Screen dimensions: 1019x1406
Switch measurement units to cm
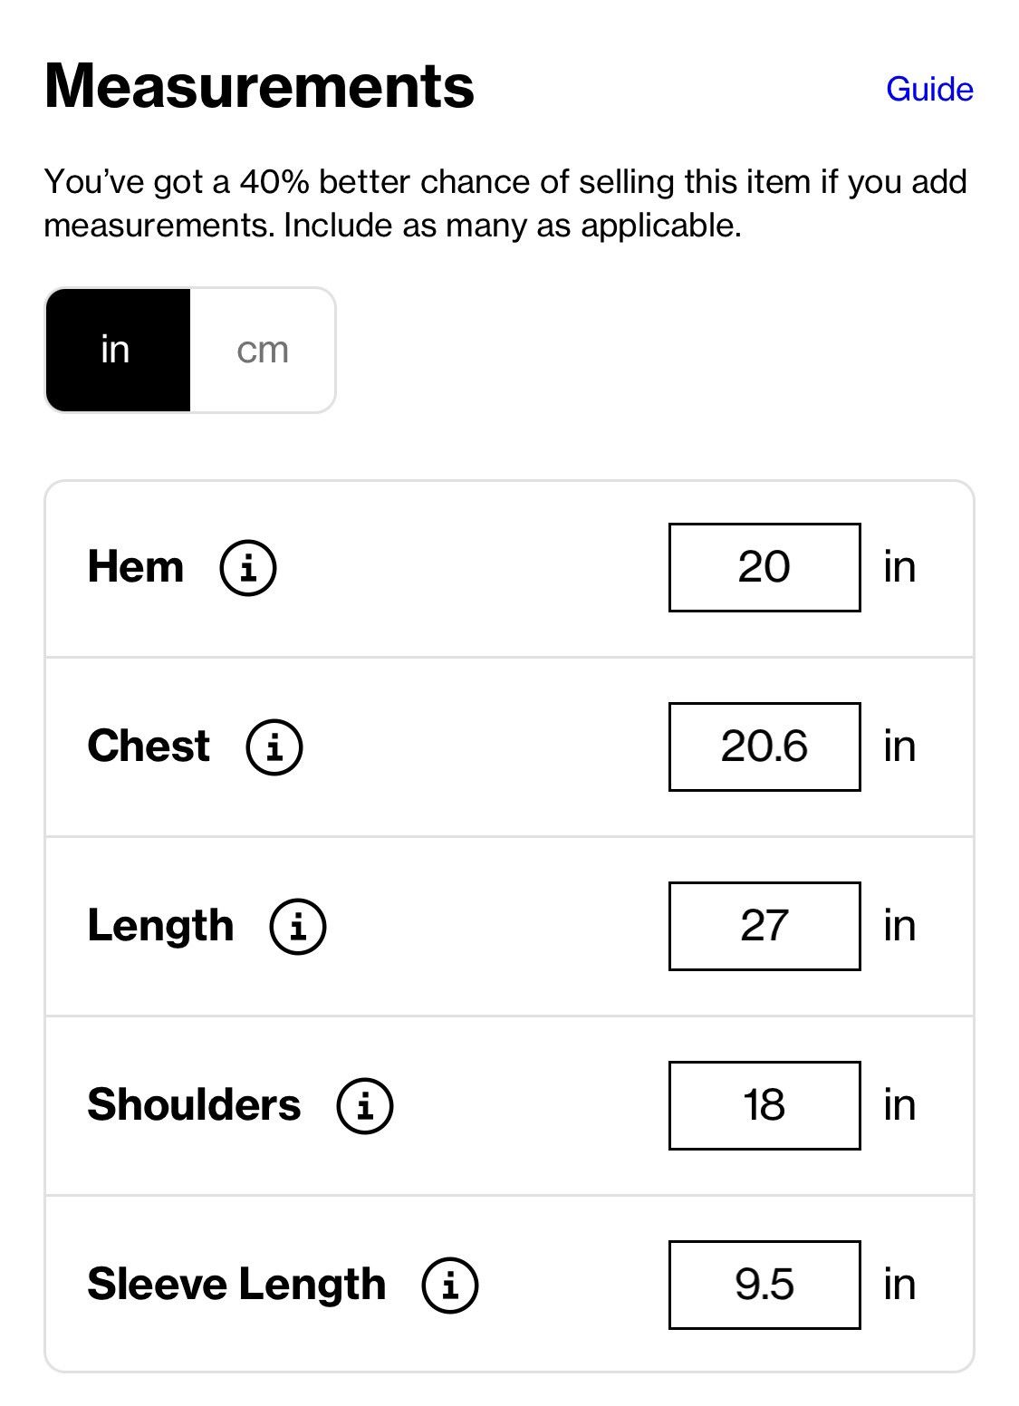[263, 351]
